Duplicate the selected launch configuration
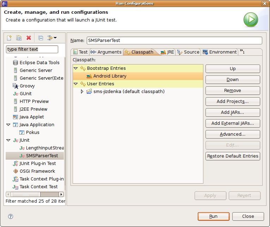Screen dimensions: 270x227 [19, 38]
